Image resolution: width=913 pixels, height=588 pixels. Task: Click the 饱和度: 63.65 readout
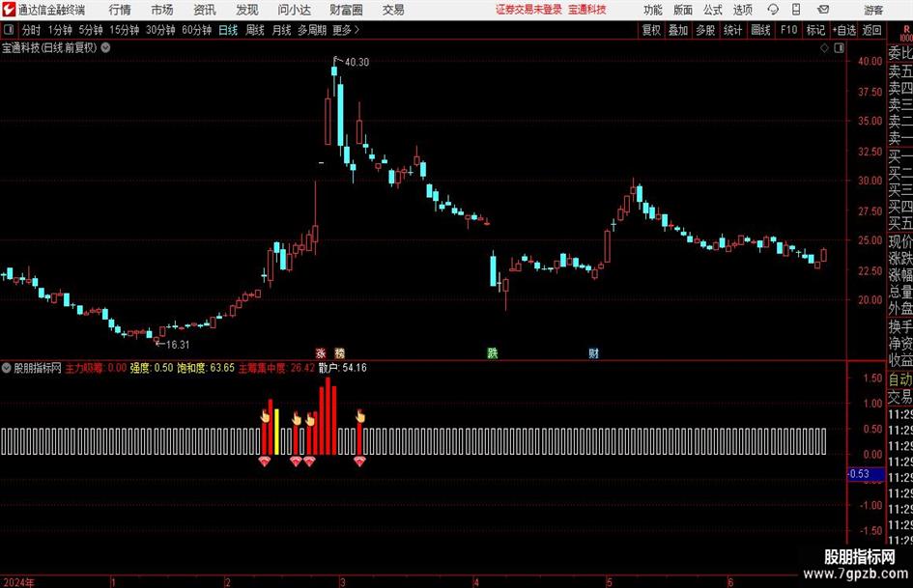206,368
